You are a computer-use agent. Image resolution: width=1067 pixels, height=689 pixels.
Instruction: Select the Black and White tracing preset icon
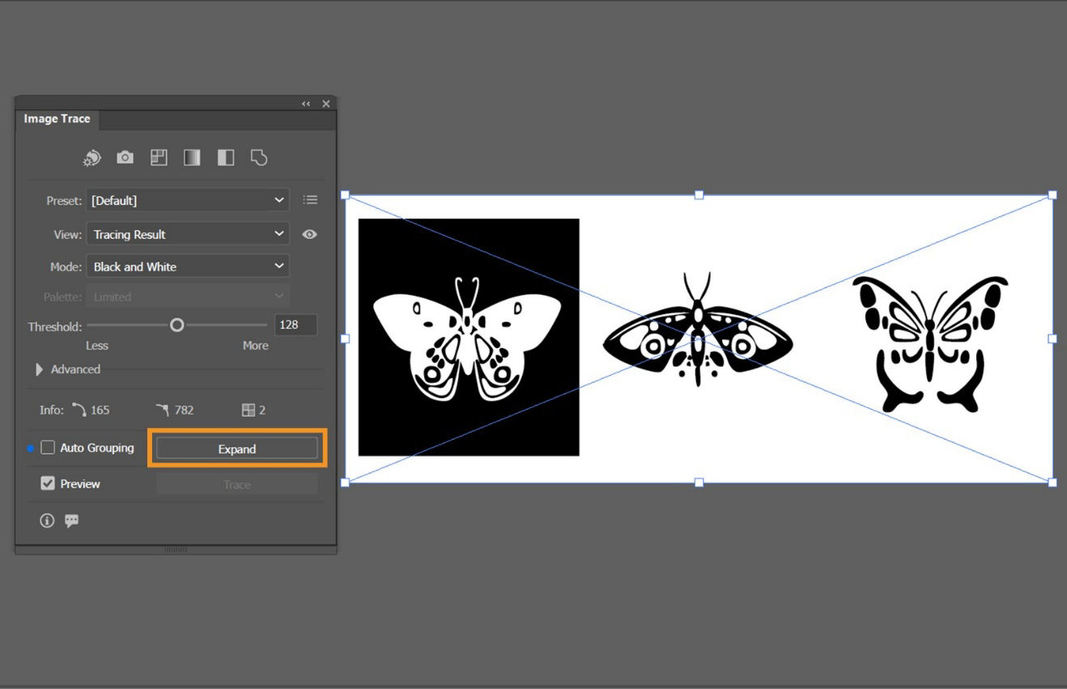coord(225,157)
